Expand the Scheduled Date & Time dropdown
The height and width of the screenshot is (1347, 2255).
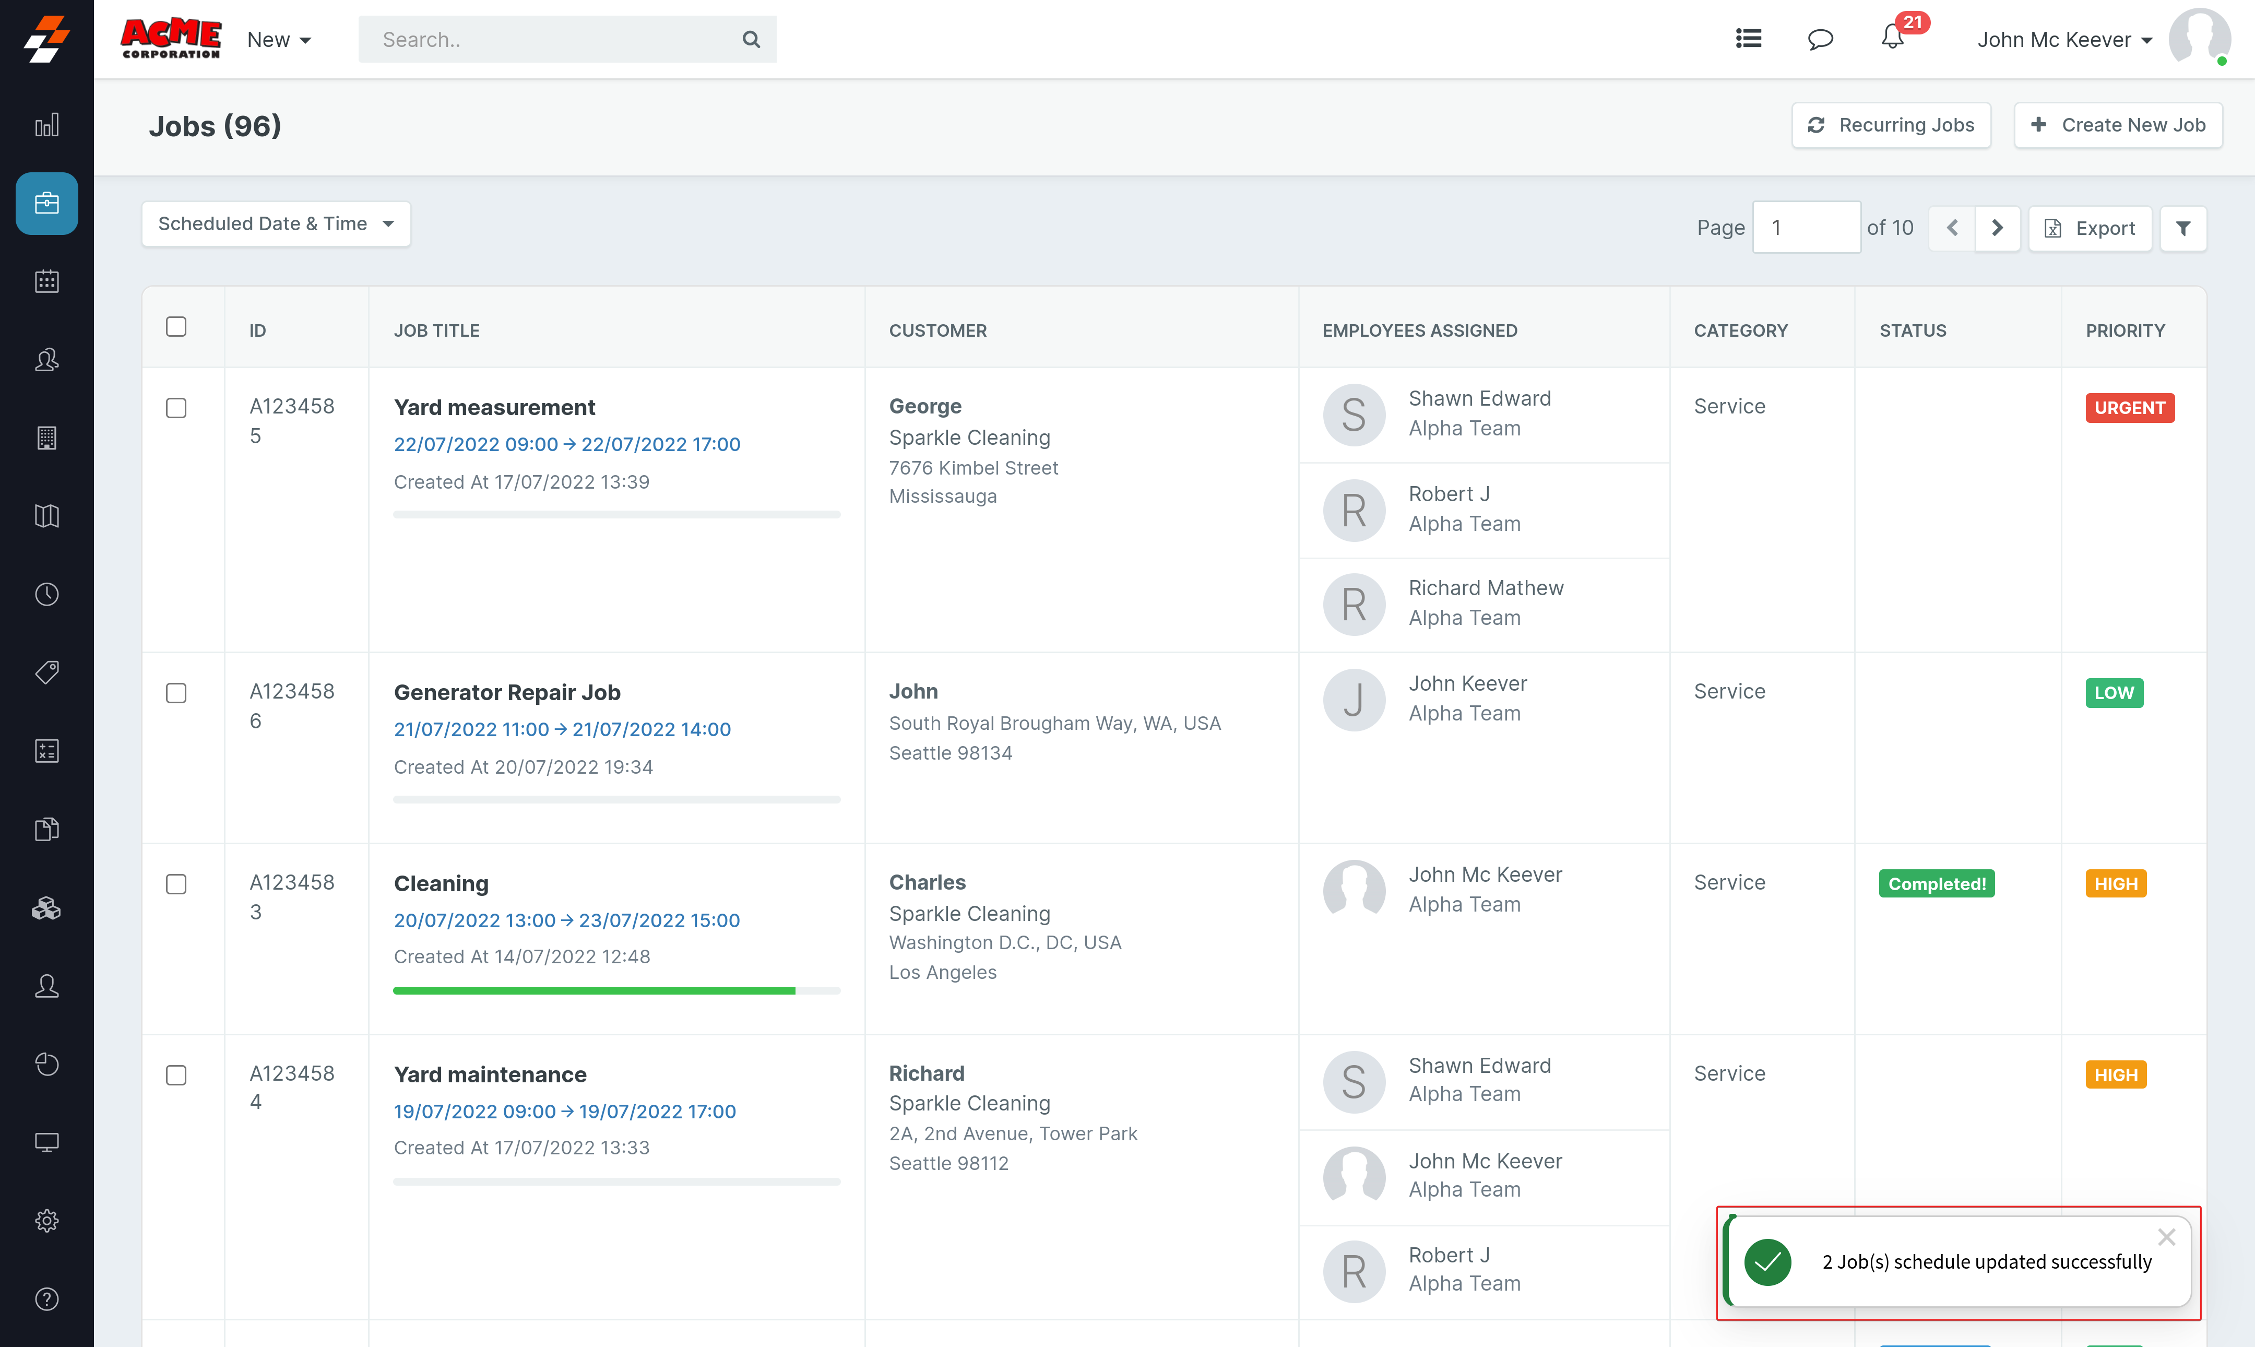(276, 224)
